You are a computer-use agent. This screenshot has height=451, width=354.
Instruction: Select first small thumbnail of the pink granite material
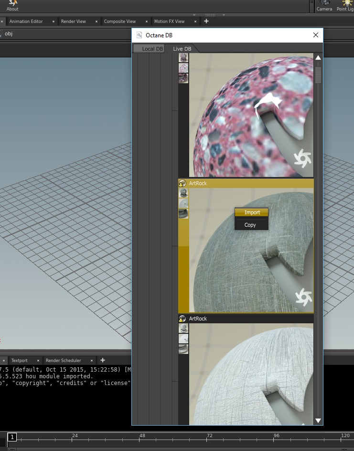pyautogui.click(x=183, y=57)
